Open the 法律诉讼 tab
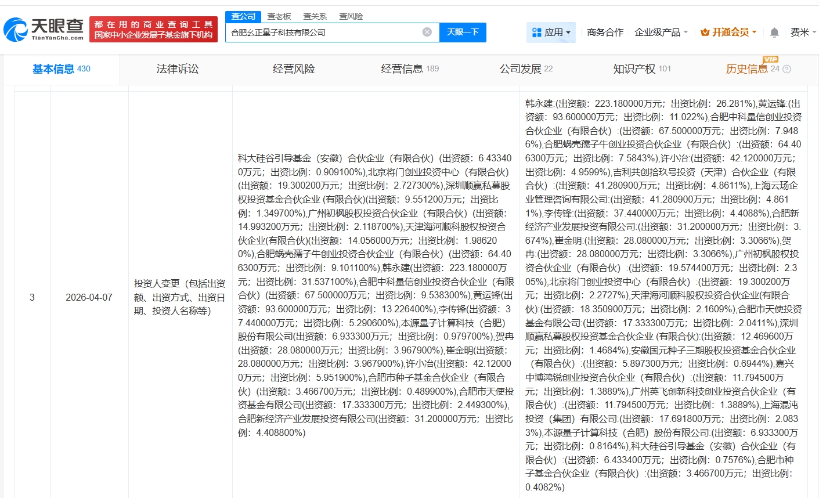The image size is (819, 498). [178, 69]
